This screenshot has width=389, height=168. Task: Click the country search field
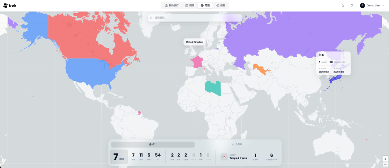[x=195, y=18]
